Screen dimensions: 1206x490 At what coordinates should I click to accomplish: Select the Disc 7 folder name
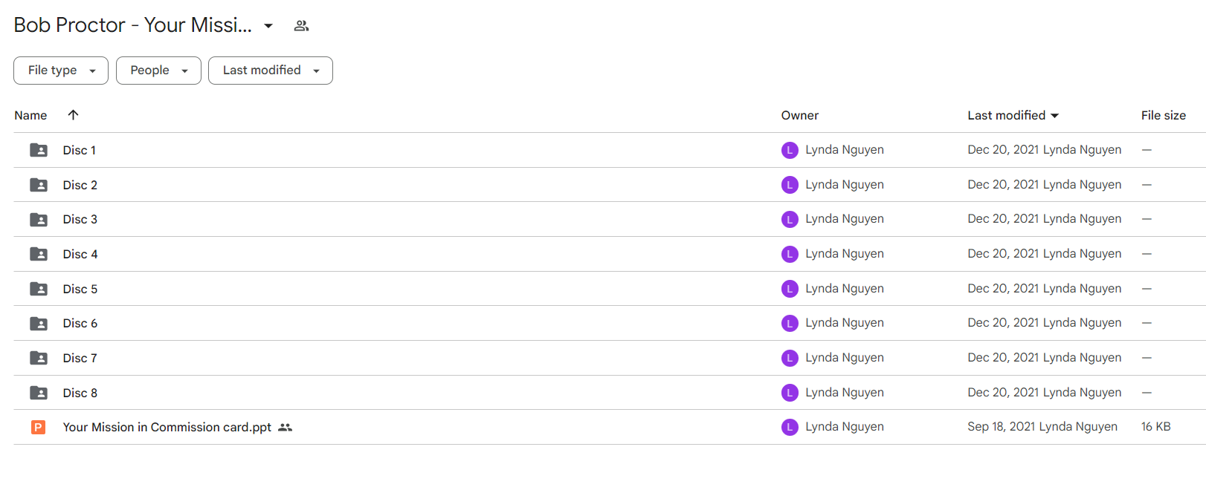click(x=80, y=358)
